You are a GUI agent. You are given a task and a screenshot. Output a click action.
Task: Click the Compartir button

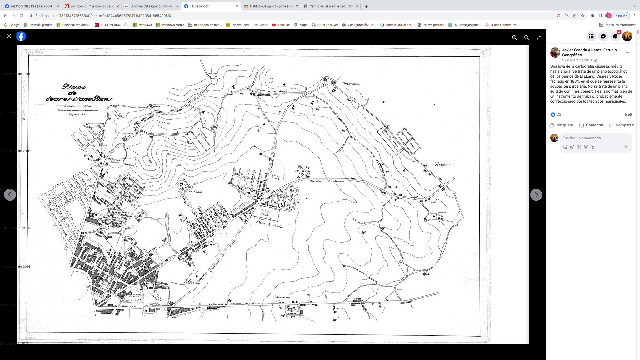[x=621, y=125]
